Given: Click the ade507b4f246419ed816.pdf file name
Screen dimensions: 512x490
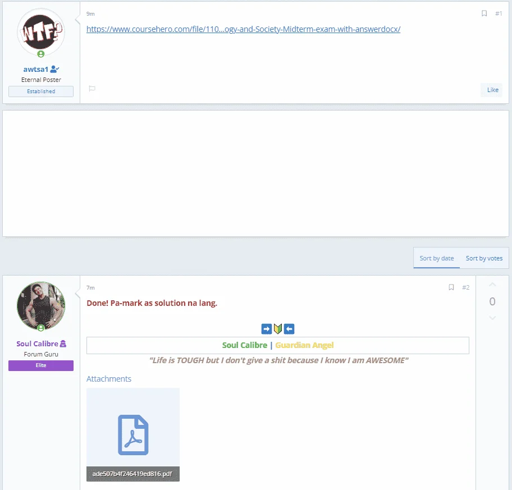Looking at the screenshot, I should pyautogui.click(x=132, y=474).
